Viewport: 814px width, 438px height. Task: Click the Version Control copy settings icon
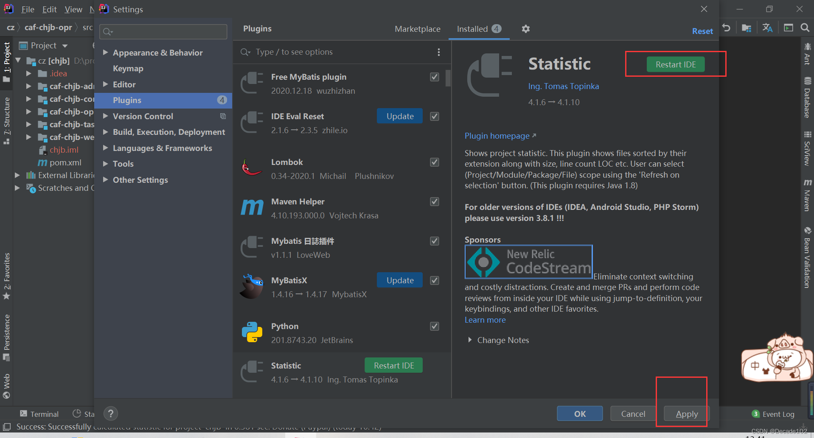pos(223,116)
